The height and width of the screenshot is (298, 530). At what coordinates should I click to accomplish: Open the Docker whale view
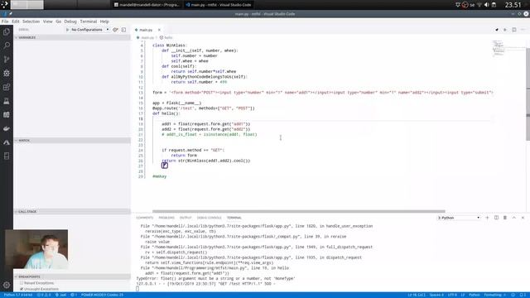pos(7,129)
